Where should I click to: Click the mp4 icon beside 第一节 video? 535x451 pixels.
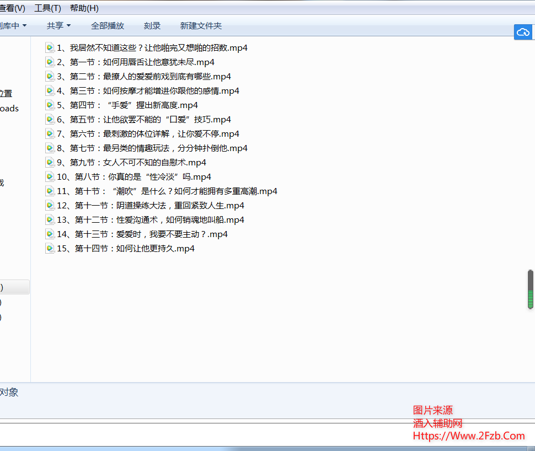[x=50, y=62]
